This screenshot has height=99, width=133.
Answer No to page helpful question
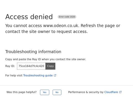(x=57, y=92)
